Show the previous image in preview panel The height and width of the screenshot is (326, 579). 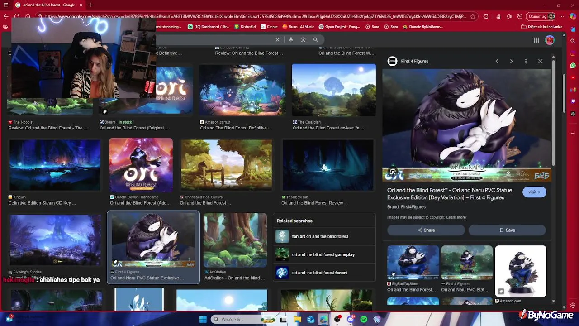[x=497, y=61]
